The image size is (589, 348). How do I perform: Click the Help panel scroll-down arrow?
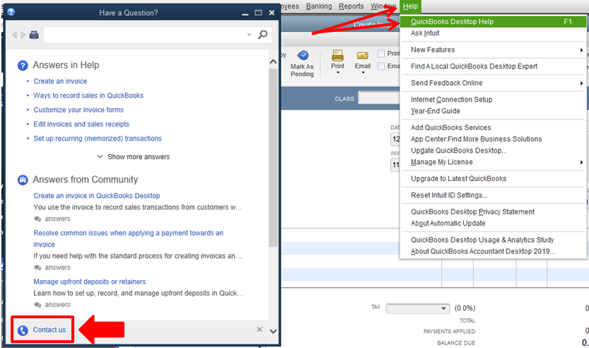coord(273,331)
